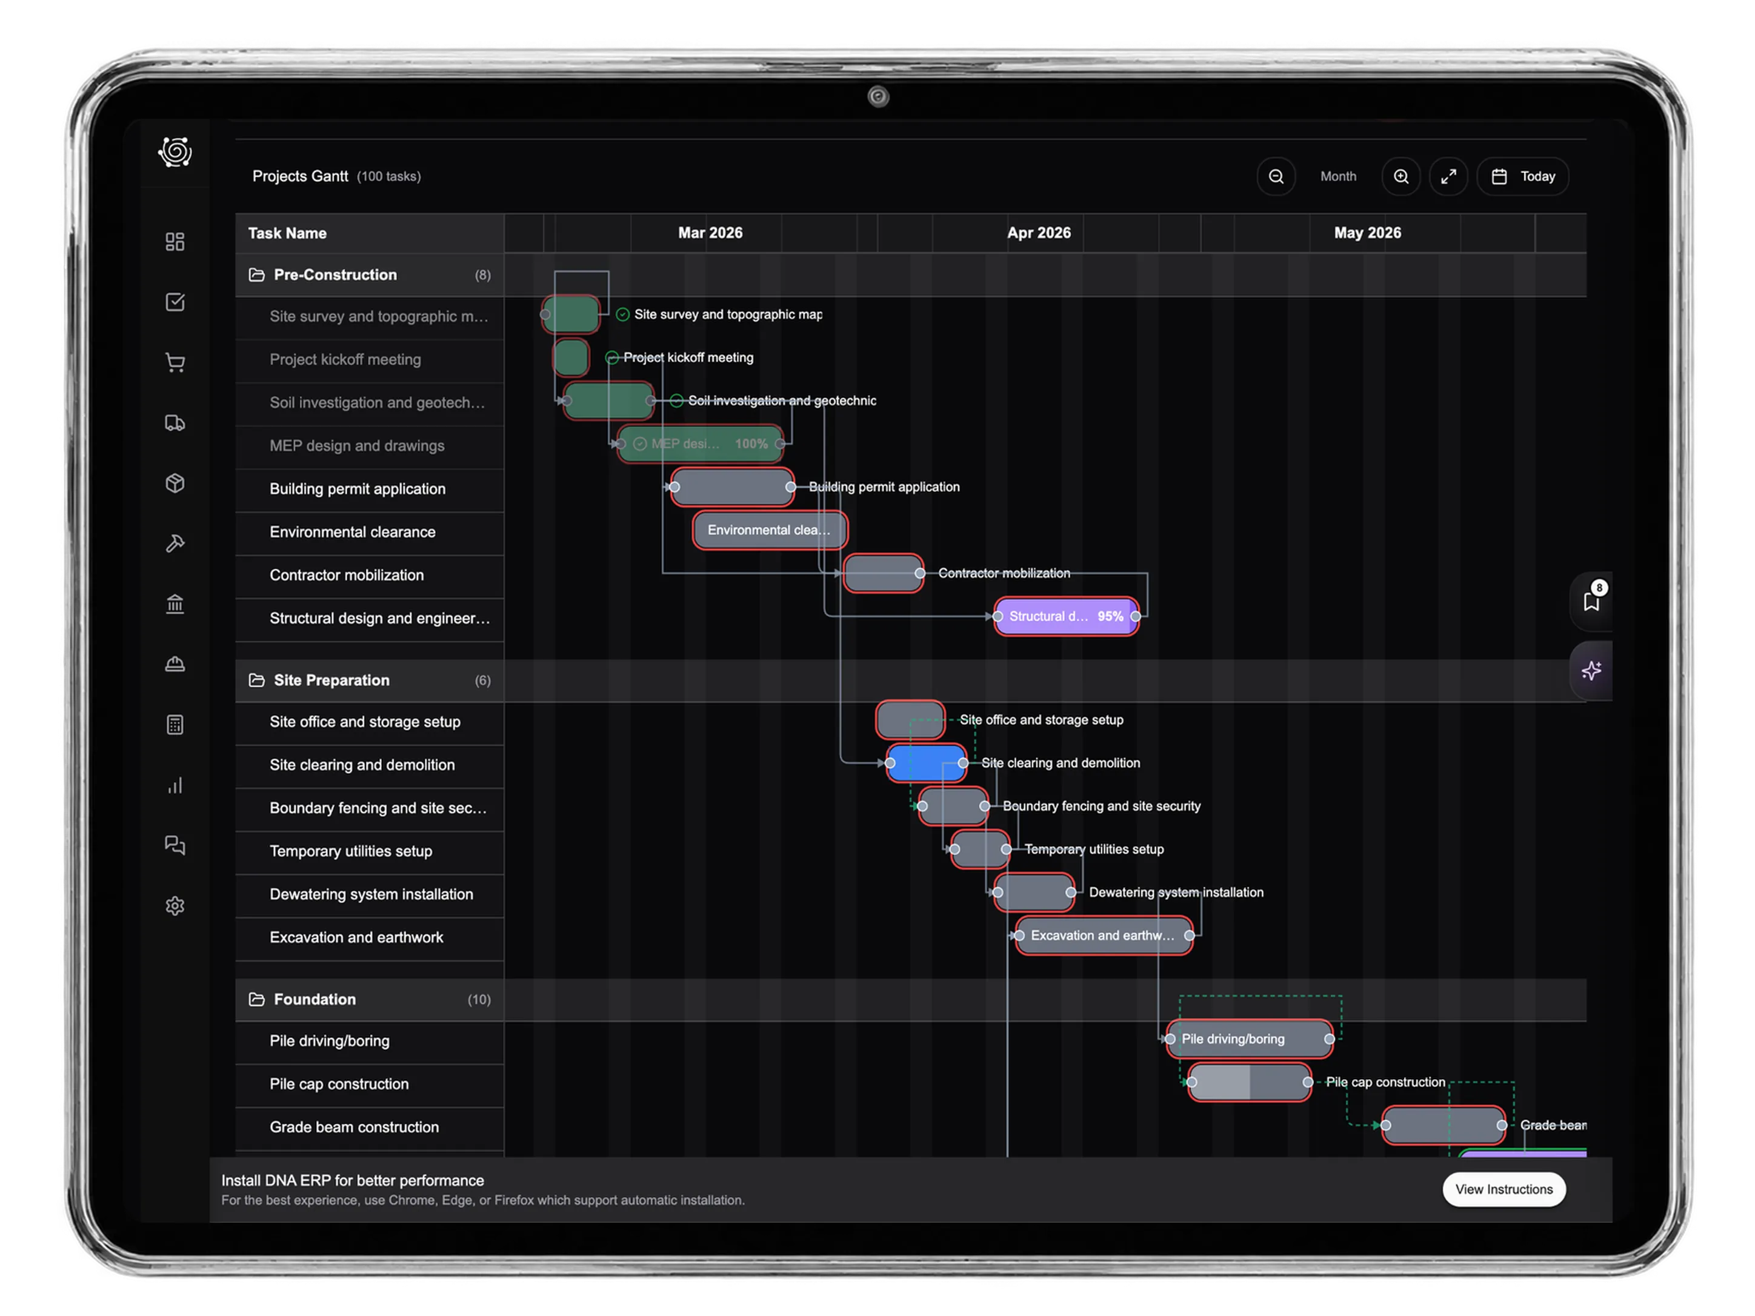
Task: Open the AI sparkle assistant panel
Action: click(x=1591, y=671)
